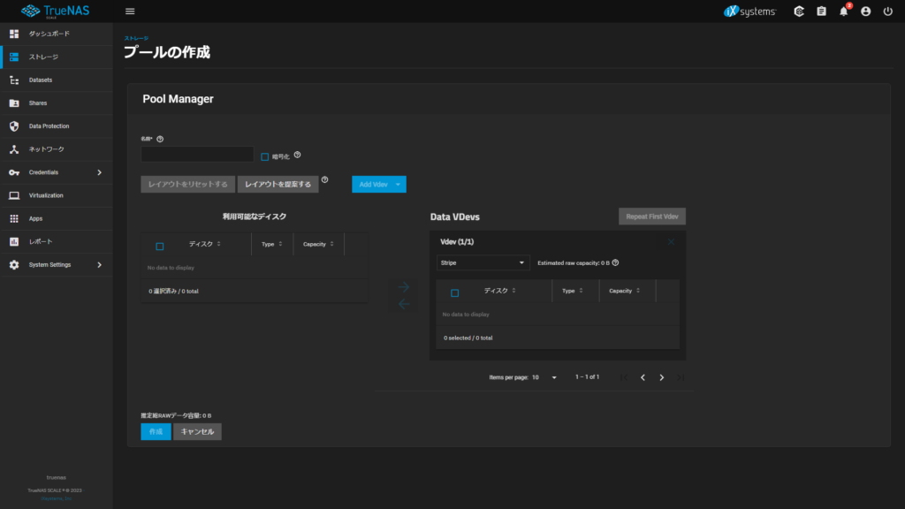Click the キャンセル cancel button
This screenshot has height=509, width=905.
[197, 431]
